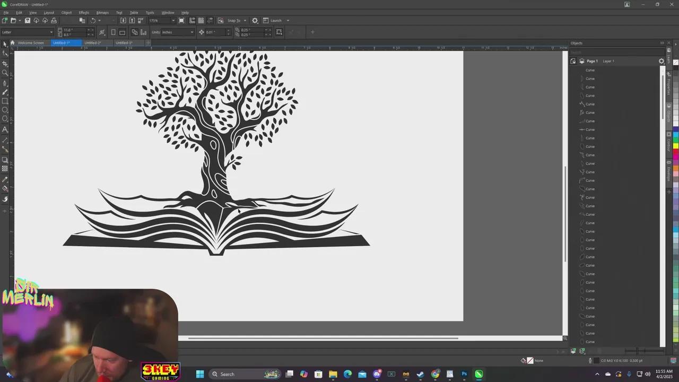Open the Effects menu
The width and height of the screenshot is (679, 382).
[84, 13]
